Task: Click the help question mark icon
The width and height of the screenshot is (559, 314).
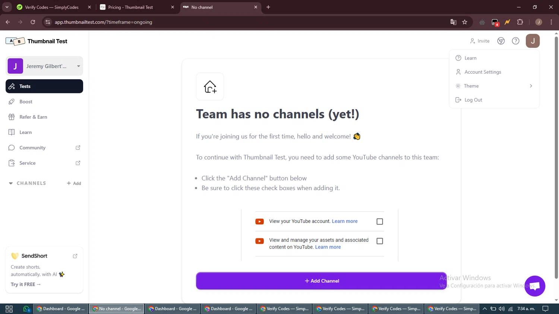Action: [515, 41]
